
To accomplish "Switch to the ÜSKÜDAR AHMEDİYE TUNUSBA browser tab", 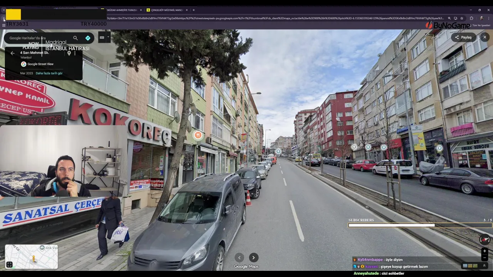I will point(121,10).
